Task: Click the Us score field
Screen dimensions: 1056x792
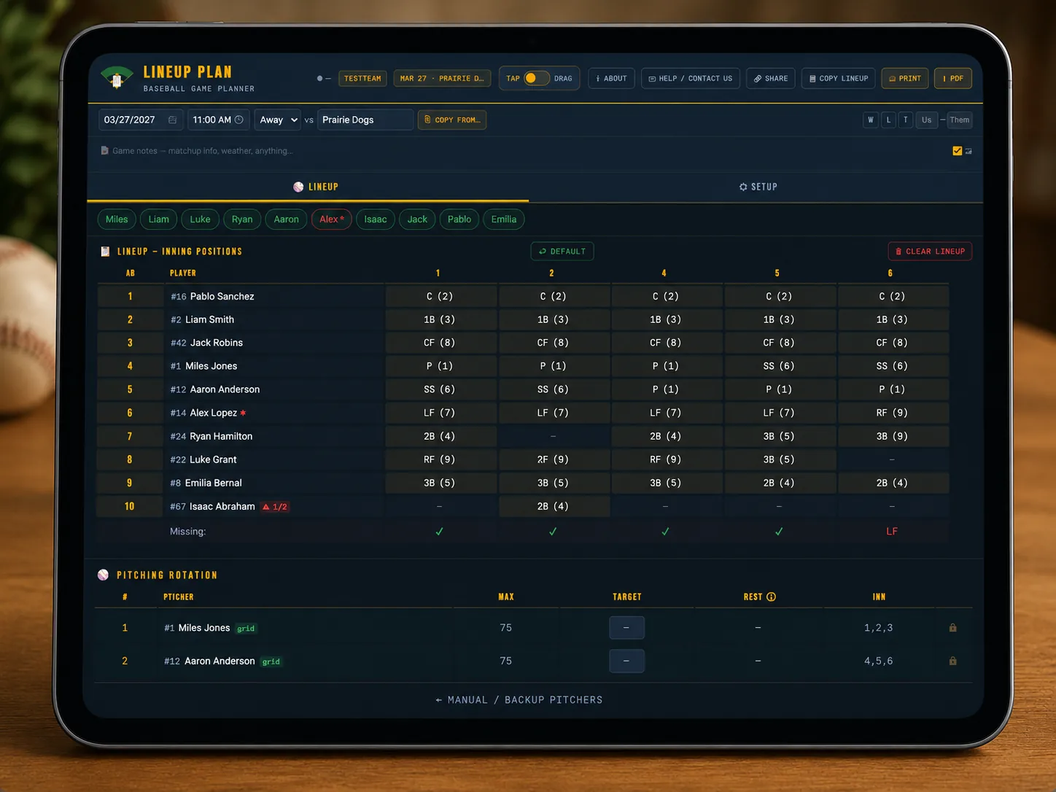Action: [926, 120]
